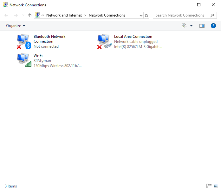Show the preview pane

tap(202, 26)
